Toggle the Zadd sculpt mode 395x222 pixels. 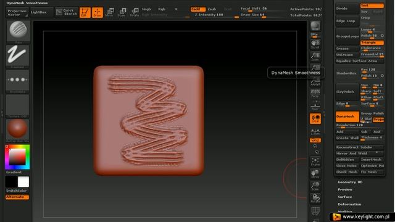(x=197, y=9)
